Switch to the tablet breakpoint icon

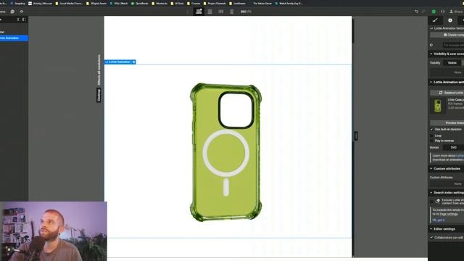210,12
